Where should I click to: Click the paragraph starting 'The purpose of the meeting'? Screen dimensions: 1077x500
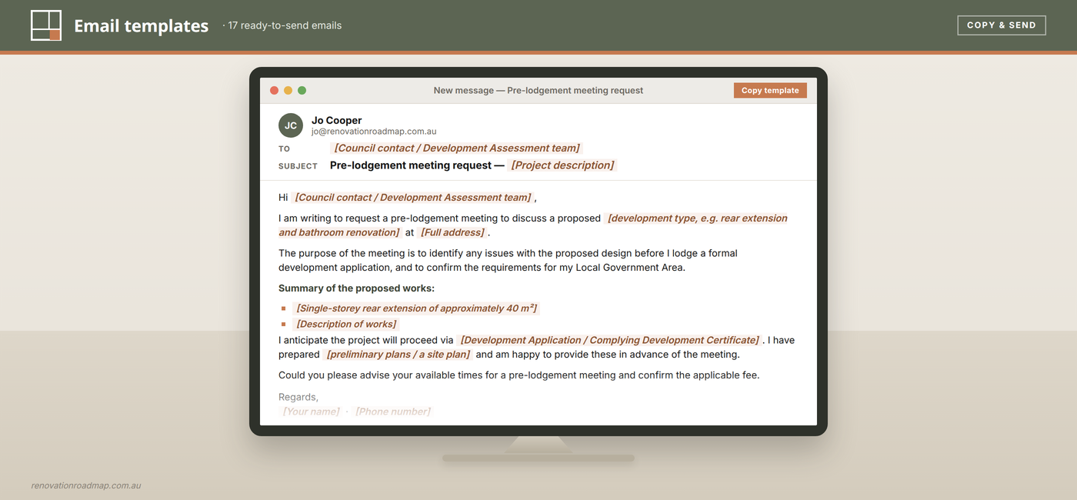coord(508,260)
